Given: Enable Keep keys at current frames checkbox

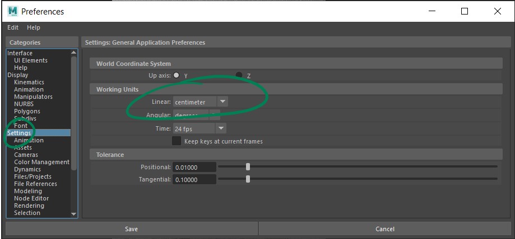Looking at the screenshot, I should [177, 141].
